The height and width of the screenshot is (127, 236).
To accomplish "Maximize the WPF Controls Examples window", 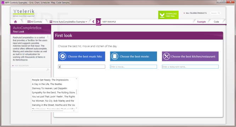I will coord(224,2).
